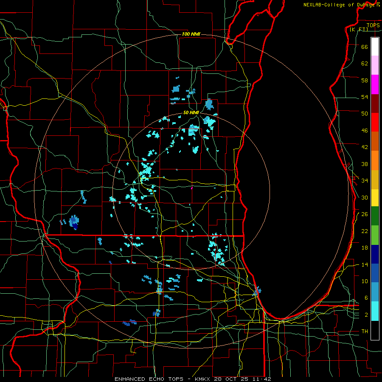The height and width of the screenshot is (382, 382).
Task: Click the legend value "10"
Action: pos(365,281)
